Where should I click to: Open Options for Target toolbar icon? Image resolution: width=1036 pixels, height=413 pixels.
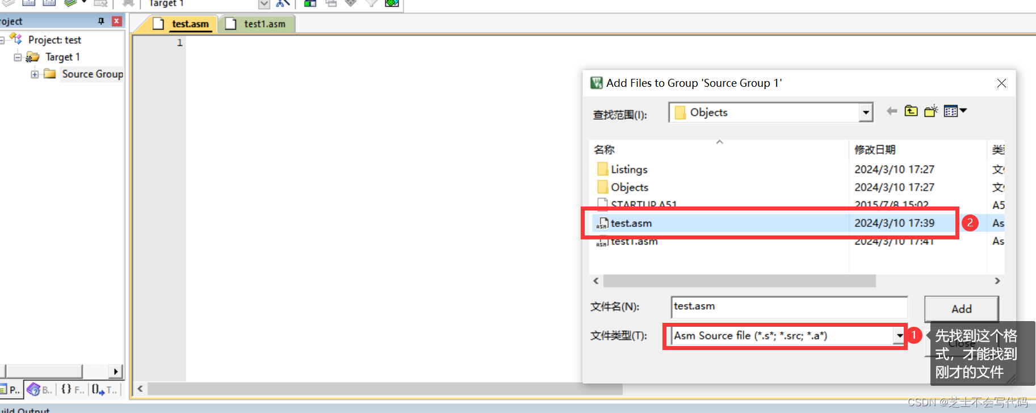click(283, 3)
